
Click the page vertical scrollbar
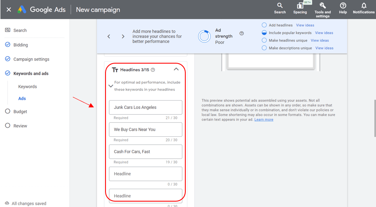click(375, 118)
